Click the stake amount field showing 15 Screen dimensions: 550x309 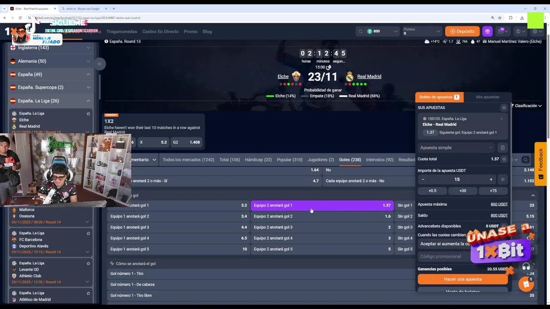click(x=457, y=179)
